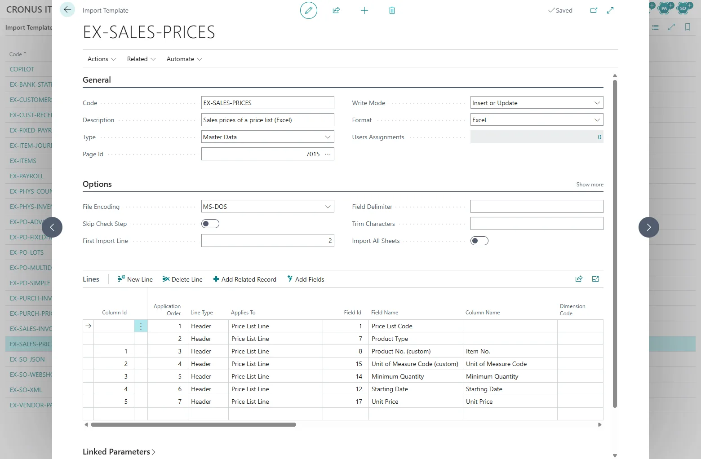Click the Column Name column header
Screen dimensions: 701x459
483,313
